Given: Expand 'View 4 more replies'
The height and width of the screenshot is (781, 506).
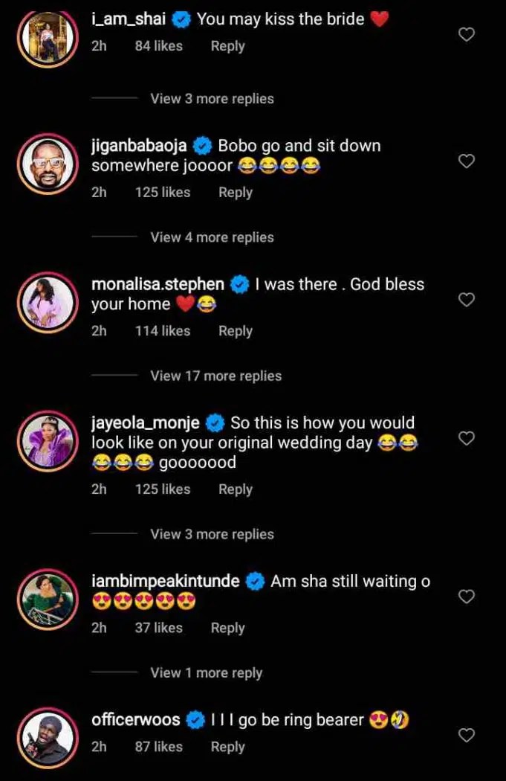Looking at the screenshot, I should [x=212, y=237].
